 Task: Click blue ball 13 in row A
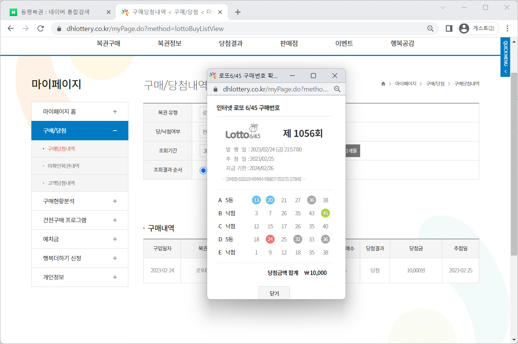256,200
